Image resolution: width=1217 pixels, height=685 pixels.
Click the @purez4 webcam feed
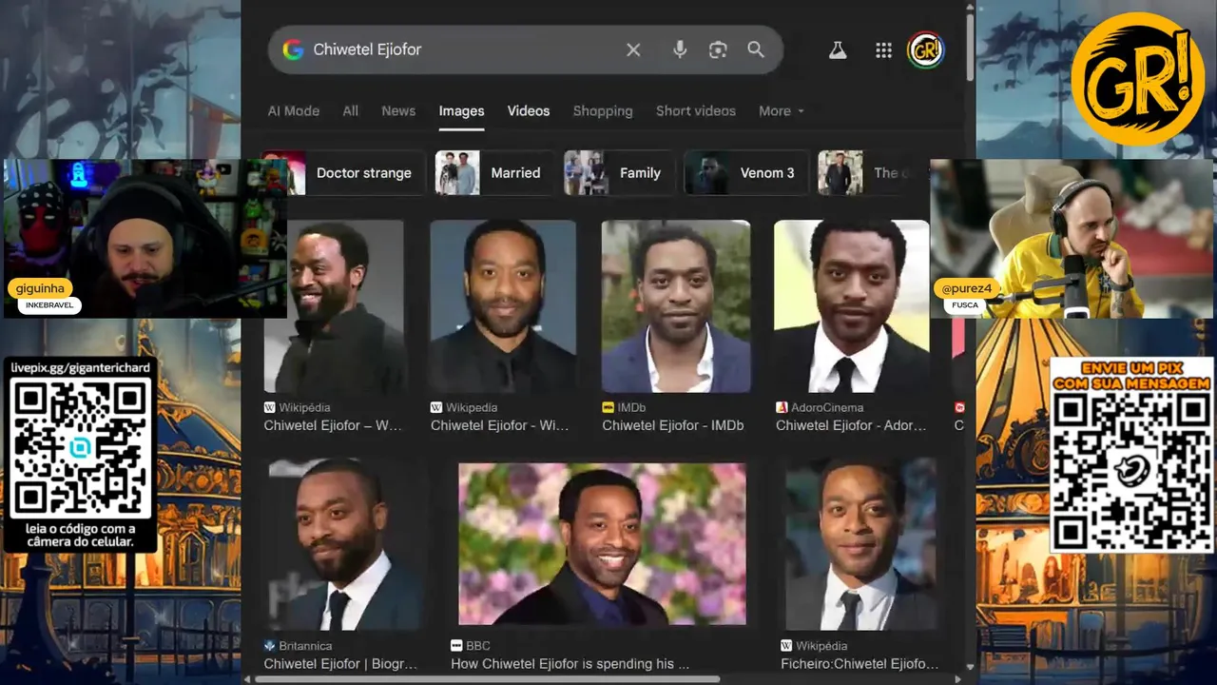pos(1072,239)
